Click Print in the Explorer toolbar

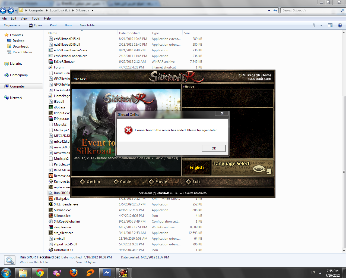pos(53,25)
